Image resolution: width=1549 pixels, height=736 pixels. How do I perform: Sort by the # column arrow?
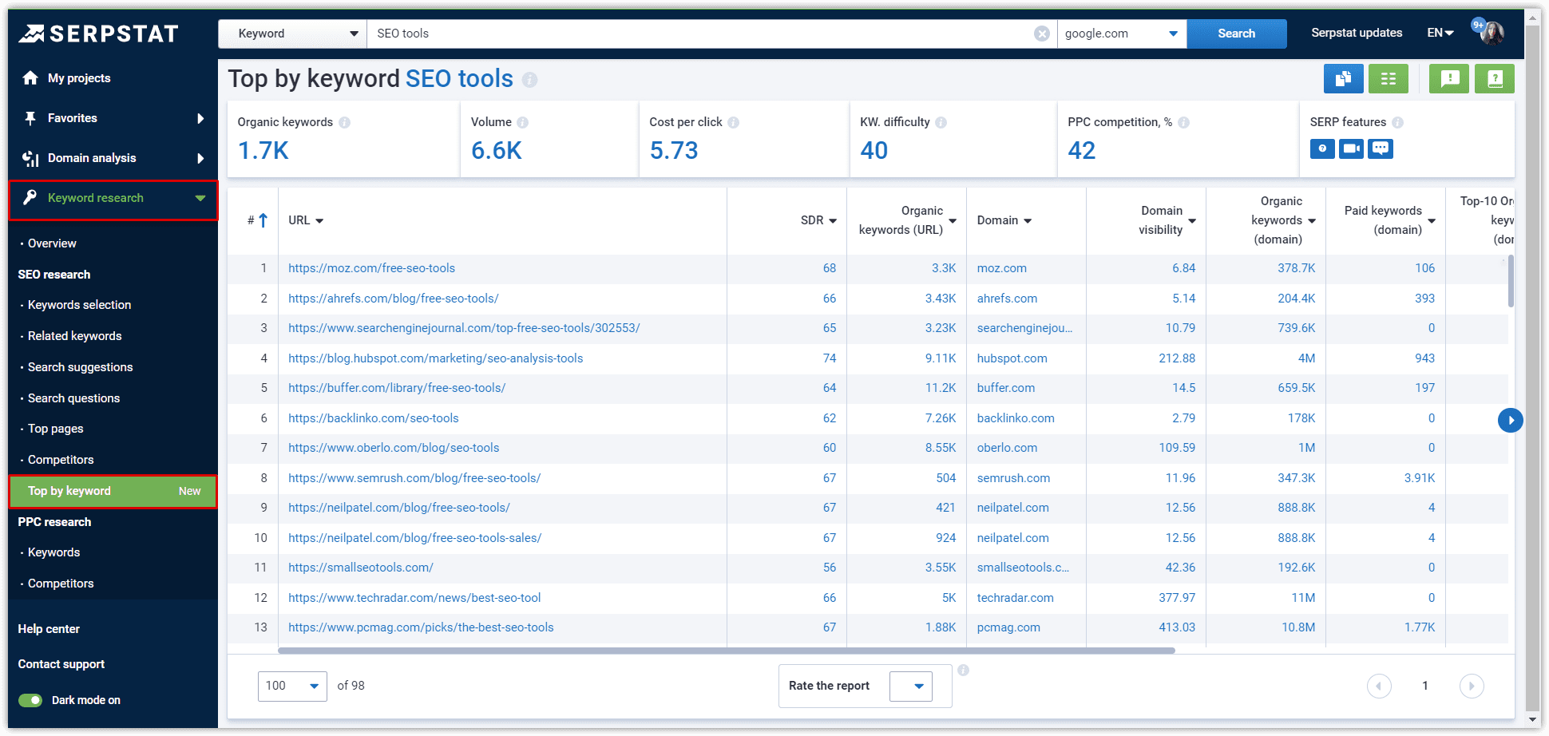coord(263,220)
